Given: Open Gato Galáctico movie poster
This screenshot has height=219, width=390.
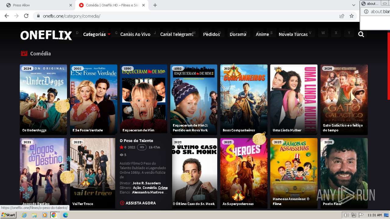Looking at the screenshot, I should click(x=344, y=99).
